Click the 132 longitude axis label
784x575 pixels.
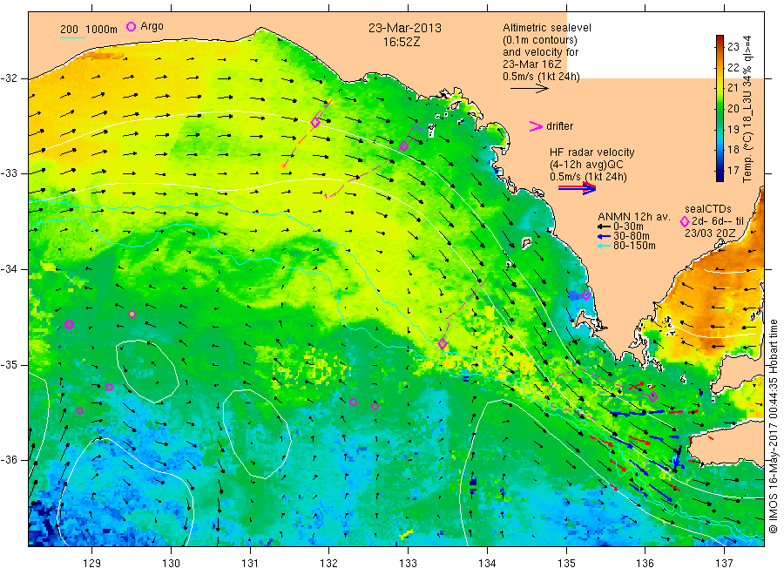[x=329, y=564]
